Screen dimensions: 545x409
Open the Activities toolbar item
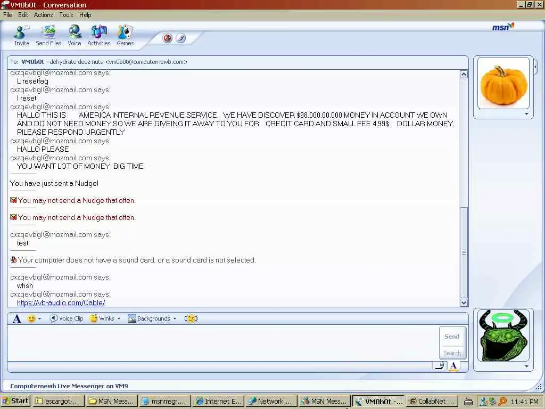[98, 36]
